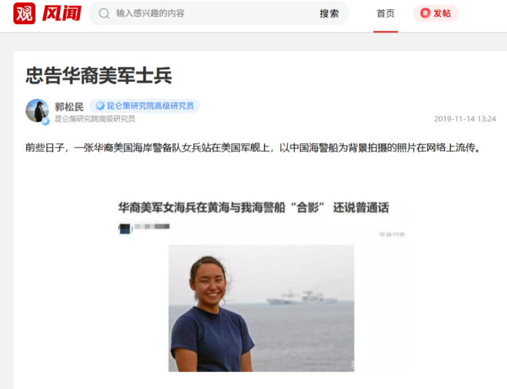The image size is (507, 389).
Task: Click the 2019-11-14 13:24 timestamp
Action: 465,118
